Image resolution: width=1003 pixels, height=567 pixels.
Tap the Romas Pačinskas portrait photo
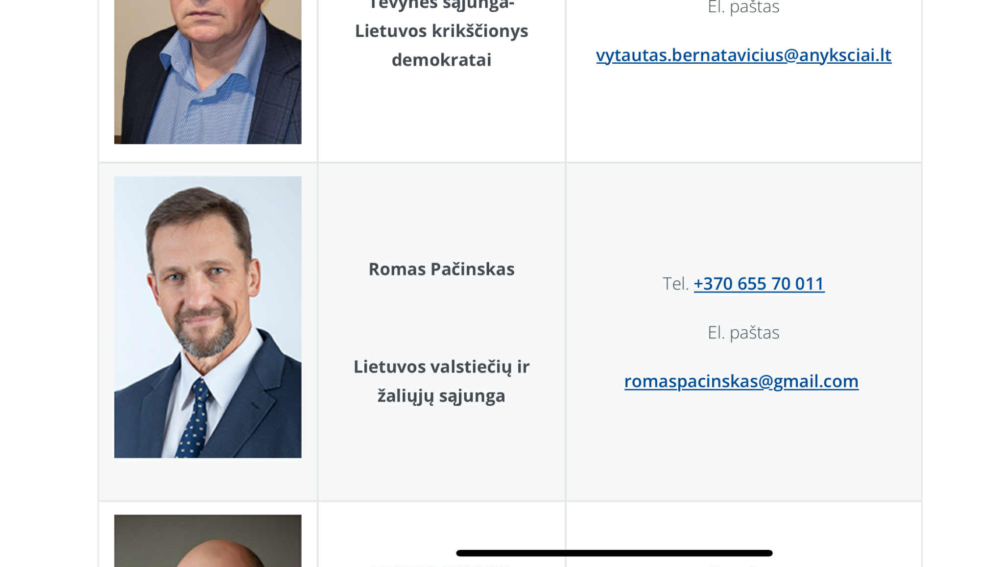[208, 317]
